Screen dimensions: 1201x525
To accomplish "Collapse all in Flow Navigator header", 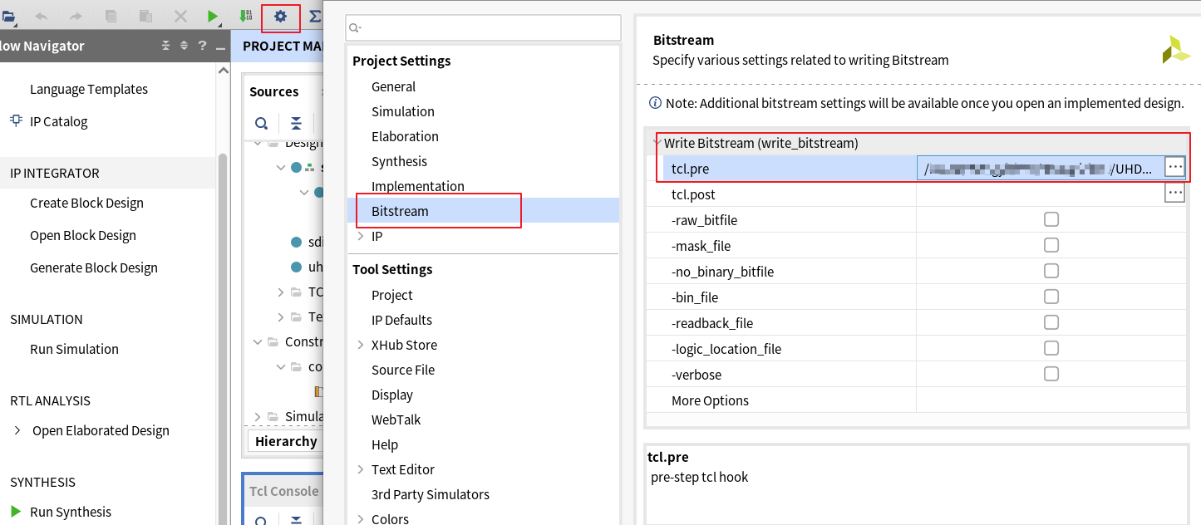I will pyautogui.click(x=165, y=46).
